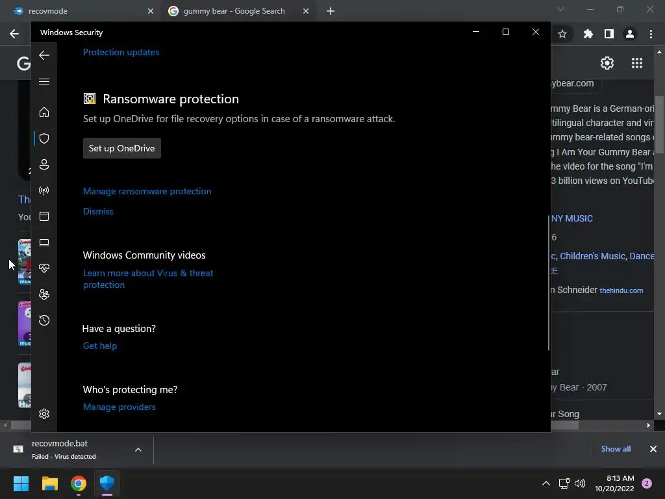
Task: Switch to the recovmode browser tab
Action: tap(81, 11)
